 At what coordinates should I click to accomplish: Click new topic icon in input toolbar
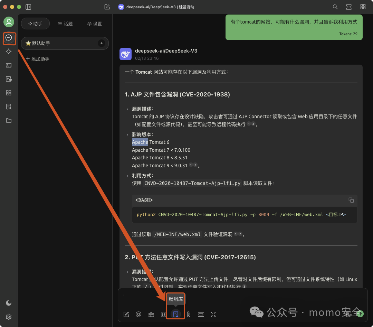point(126,314)
